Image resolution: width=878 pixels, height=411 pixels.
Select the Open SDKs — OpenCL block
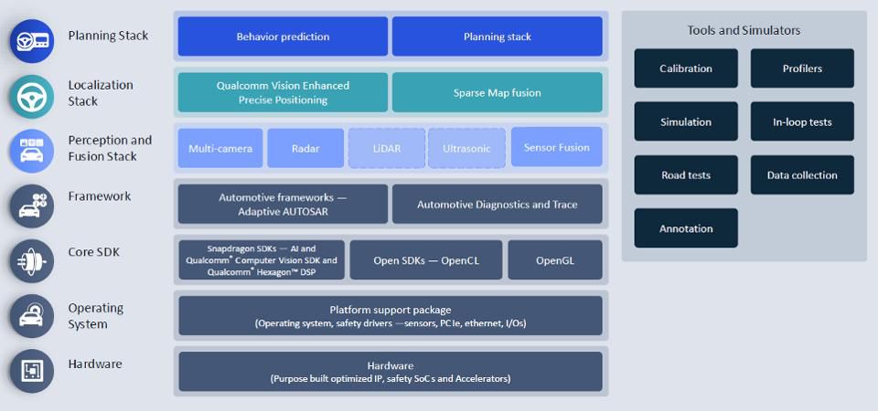click(426, 260)
